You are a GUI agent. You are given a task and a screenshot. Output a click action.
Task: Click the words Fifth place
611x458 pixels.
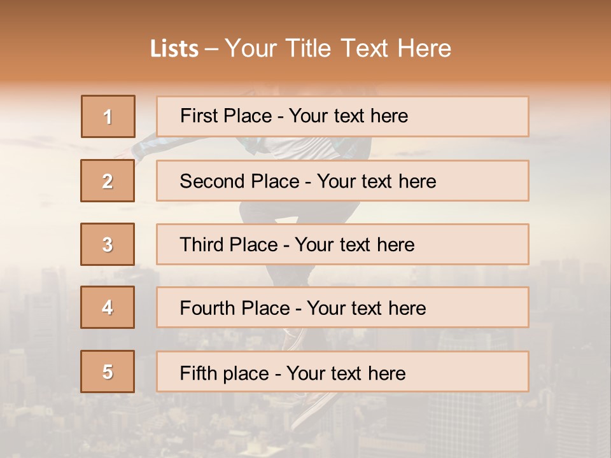click(225, 373)
